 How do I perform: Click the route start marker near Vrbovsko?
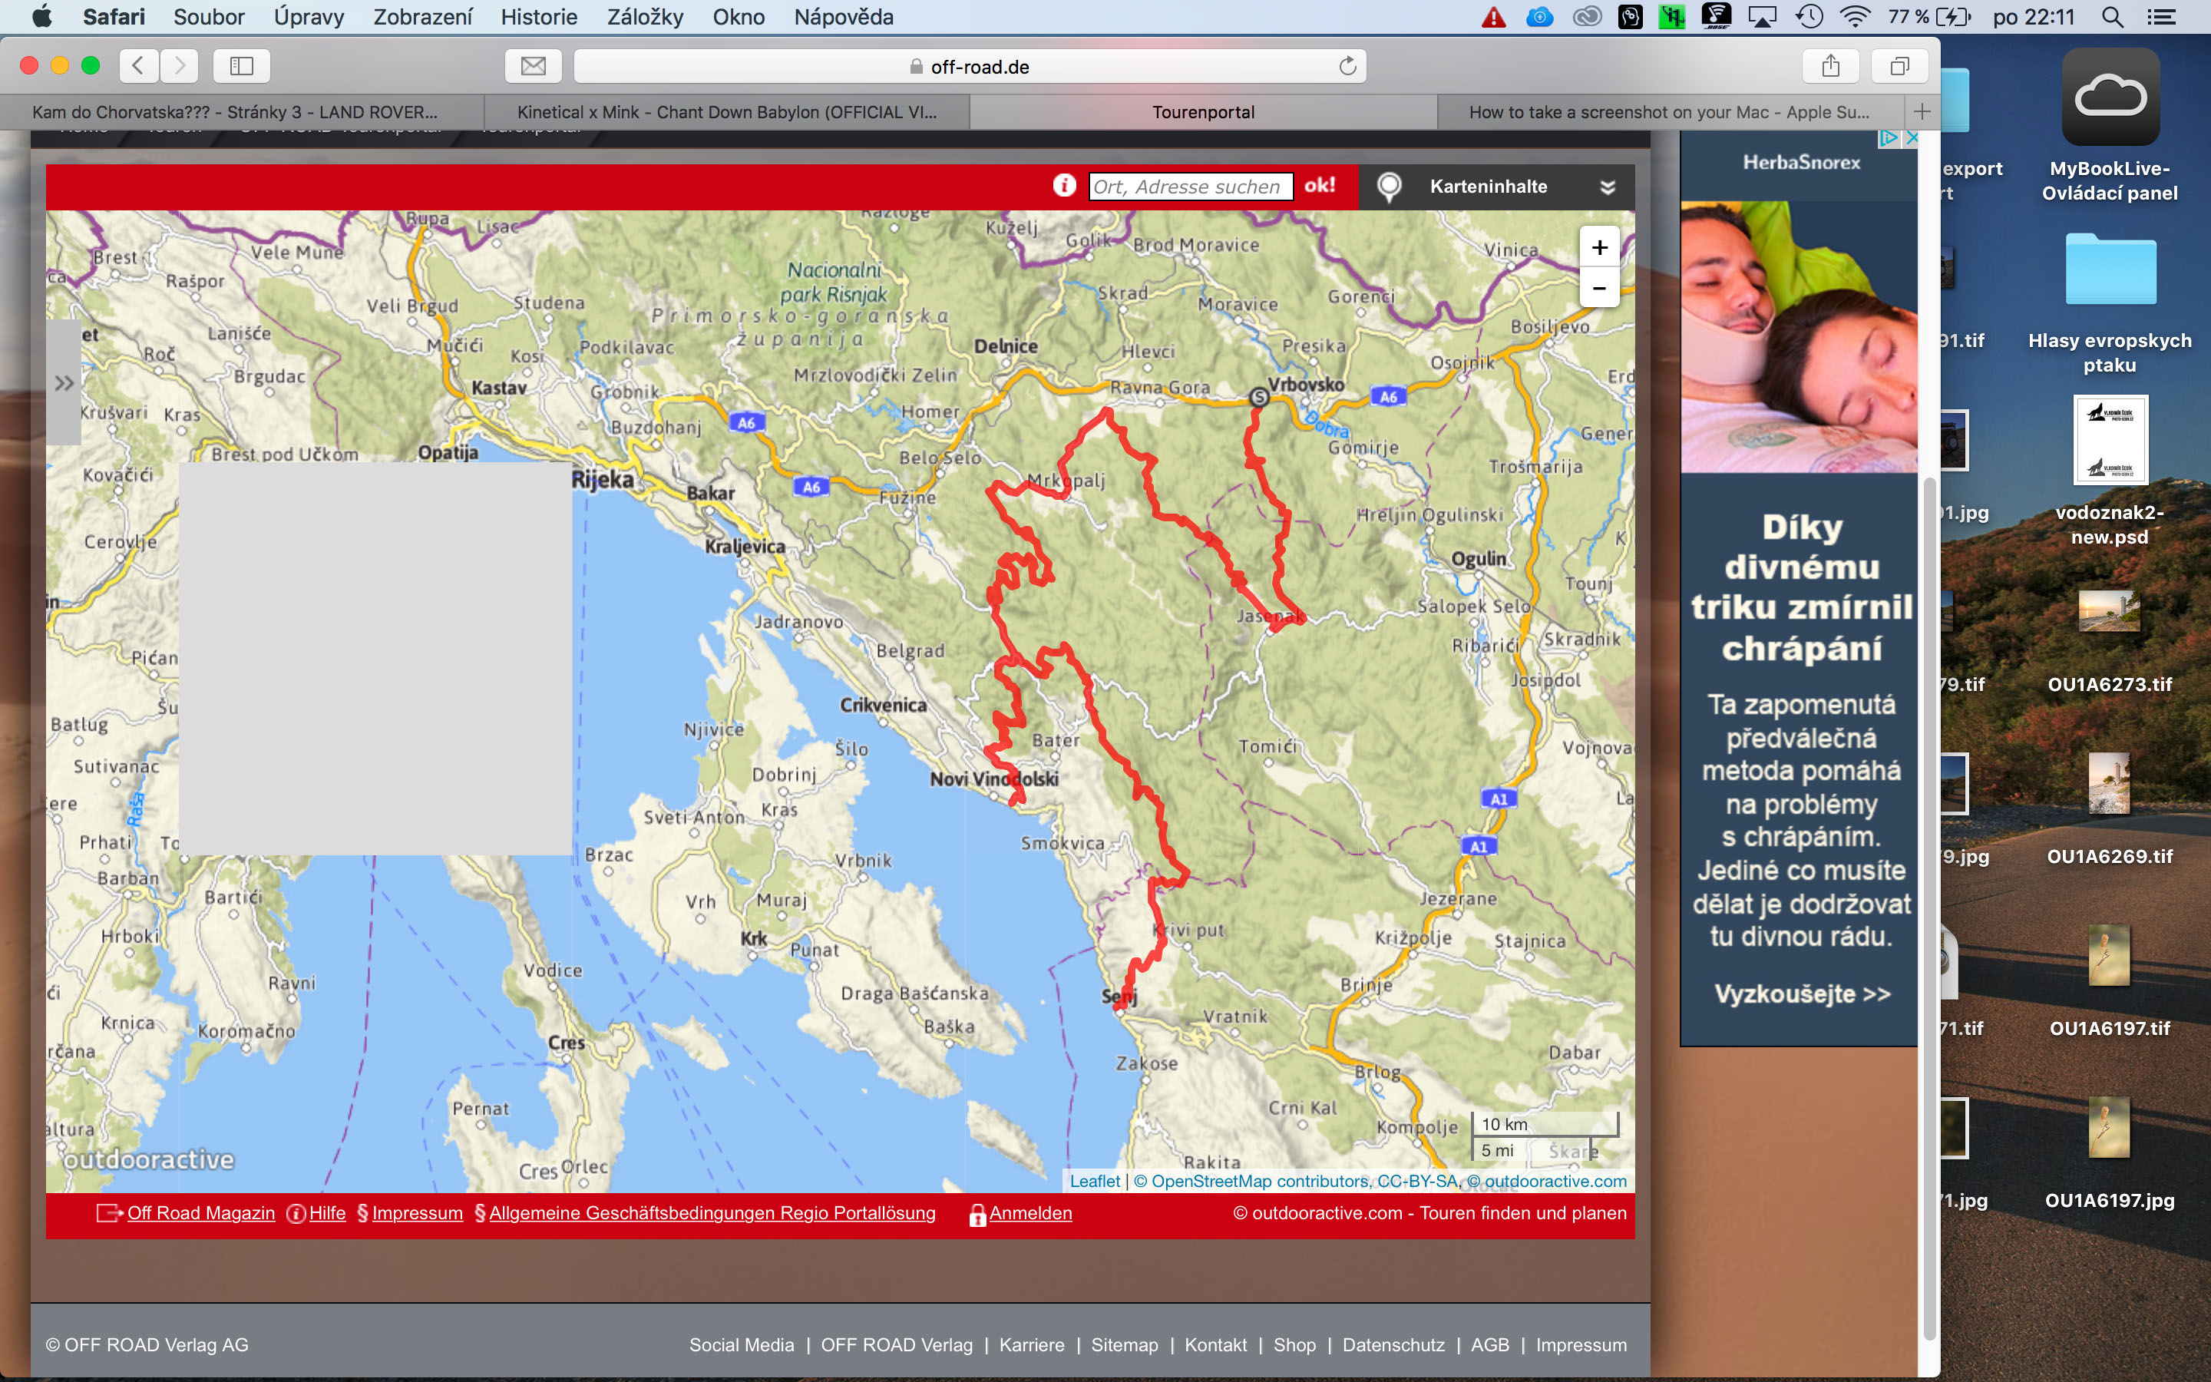pyautogui.click(x=1259, y=397)
